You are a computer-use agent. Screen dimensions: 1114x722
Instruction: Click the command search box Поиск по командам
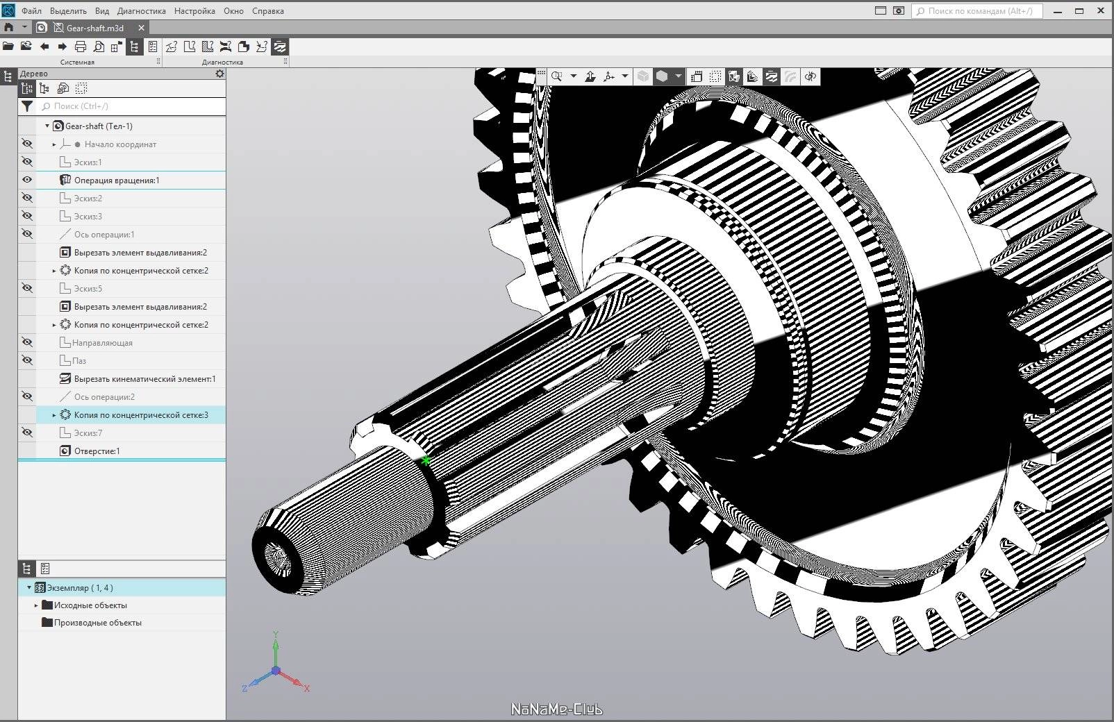[x=977, y=11]
